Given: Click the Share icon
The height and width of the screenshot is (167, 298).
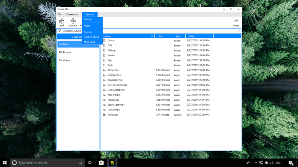Looking at the screenshot, I should [x=236, y=21].
